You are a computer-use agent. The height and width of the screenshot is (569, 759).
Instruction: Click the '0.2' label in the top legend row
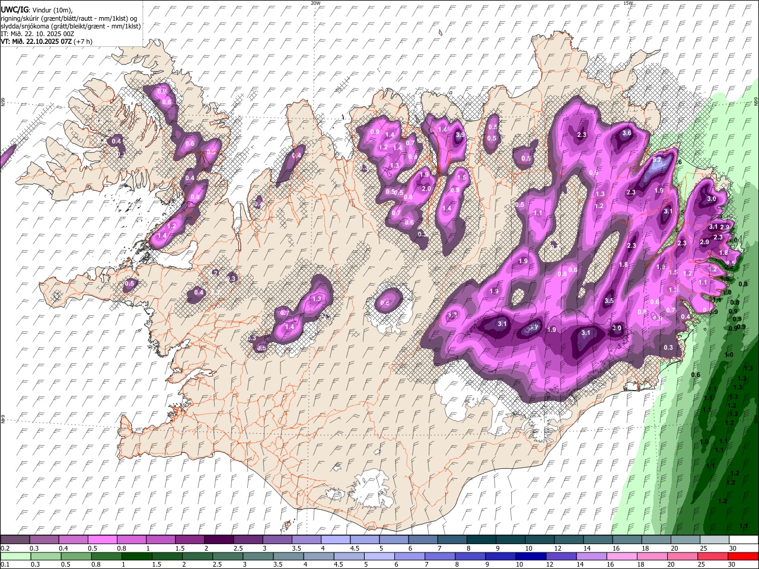coord(4,548)
